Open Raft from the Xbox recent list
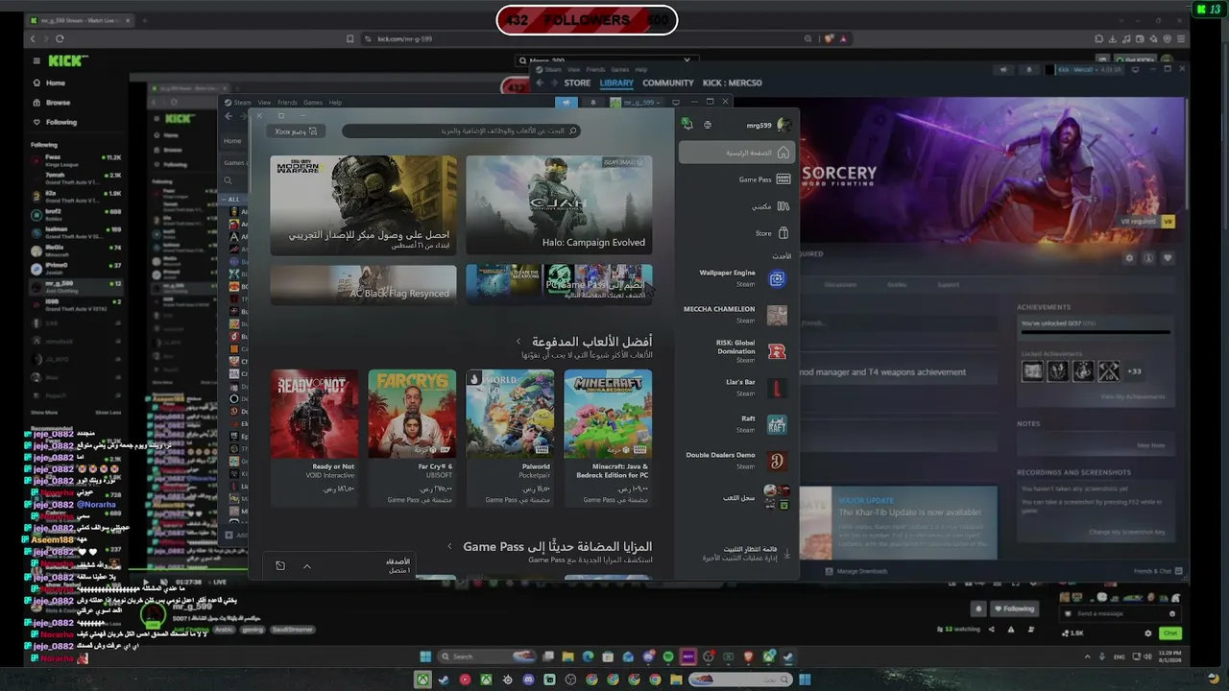The height and width of the screenshot is (691, 1229). point(736,424)
